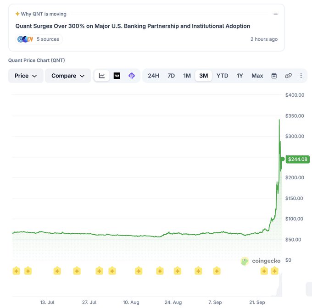
Task: Select the 1M time range
Action: tap(187, 76)
